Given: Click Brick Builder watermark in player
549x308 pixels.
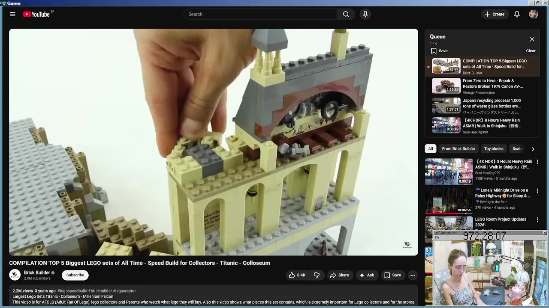Looking at the screenshot, I should pos(407,245).
